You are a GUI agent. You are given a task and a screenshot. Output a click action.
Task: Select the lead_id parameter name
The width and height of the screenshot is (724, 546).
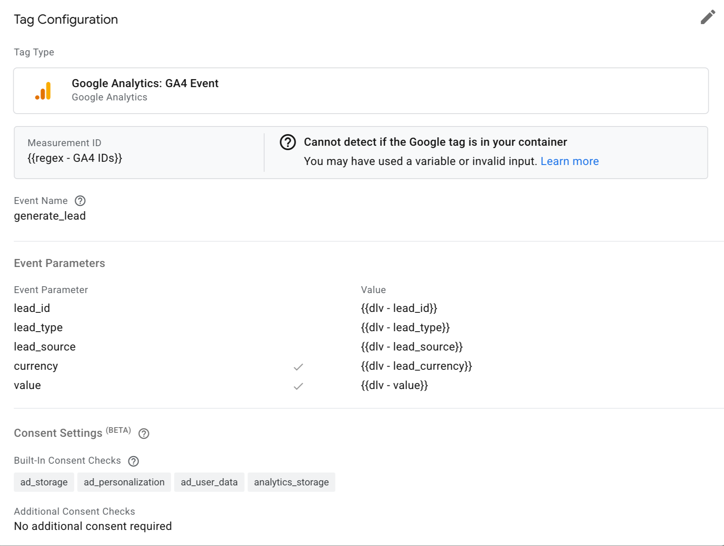[x=32, y=308]
